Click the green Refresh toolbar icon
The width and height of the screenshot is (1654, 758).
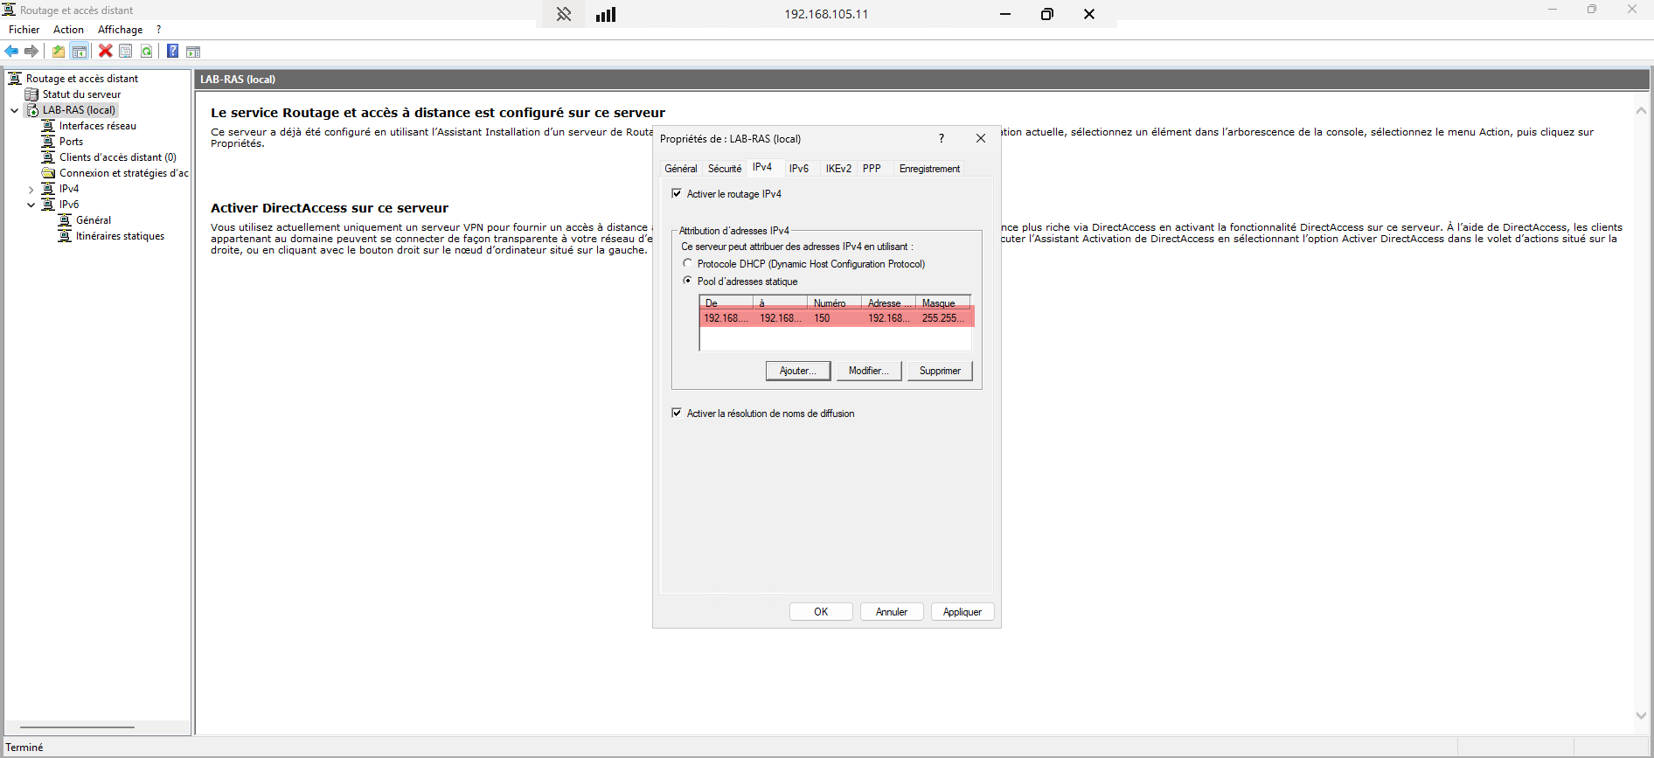click(x=147, y=52)
